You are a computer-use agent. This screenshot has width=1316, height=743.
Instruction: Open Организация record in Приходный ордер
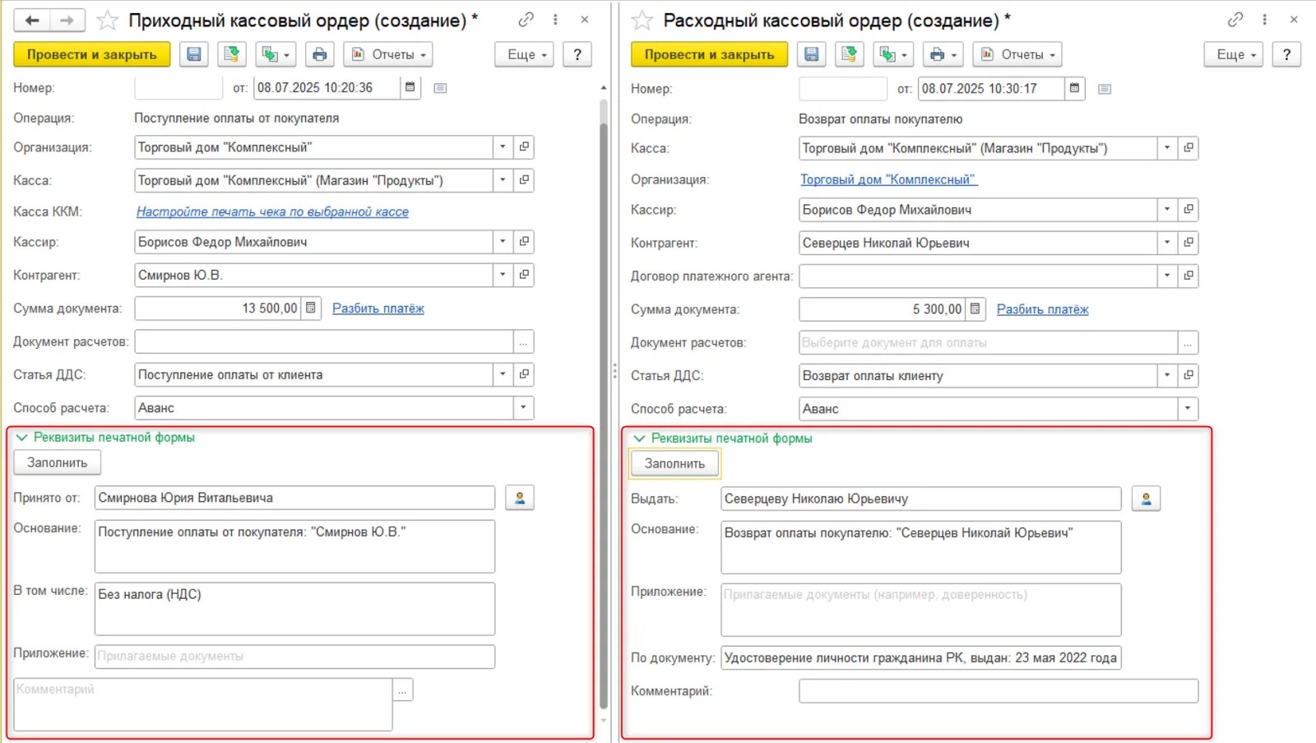point(524,147)
